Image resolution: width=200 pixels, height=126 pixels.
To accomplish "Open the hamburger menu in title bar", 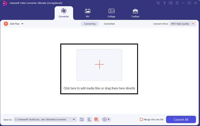I will [x=177, y=3].
